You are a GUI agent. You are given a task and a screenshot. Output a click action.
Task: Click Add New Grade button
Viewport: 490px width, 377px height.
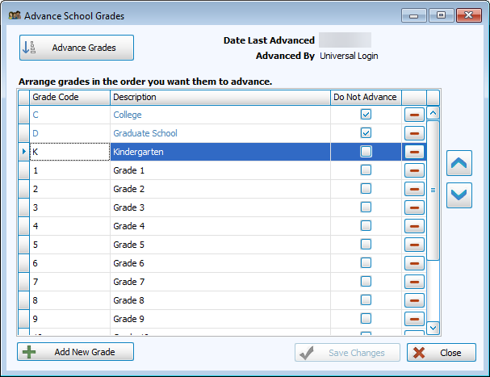[x=75, y=352]
